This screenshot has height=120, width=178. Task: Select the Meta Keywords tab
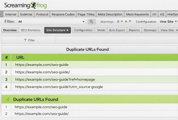point(137,15)
